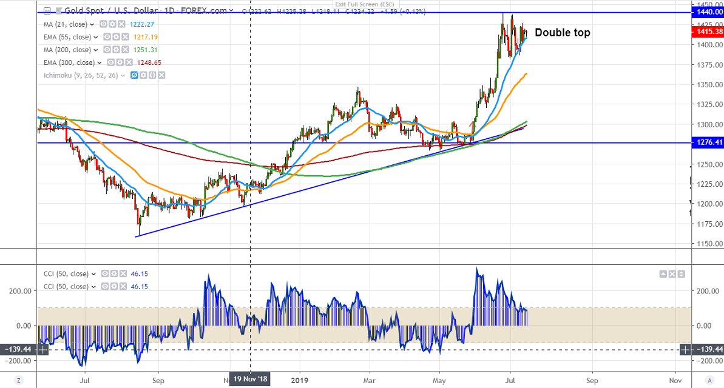724x388 pixels.
Task: Open timezone button Z at bottom left
Action: point(18,380)
